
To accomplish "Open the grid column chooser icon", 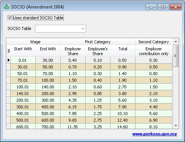I will (x=8, y=51).
